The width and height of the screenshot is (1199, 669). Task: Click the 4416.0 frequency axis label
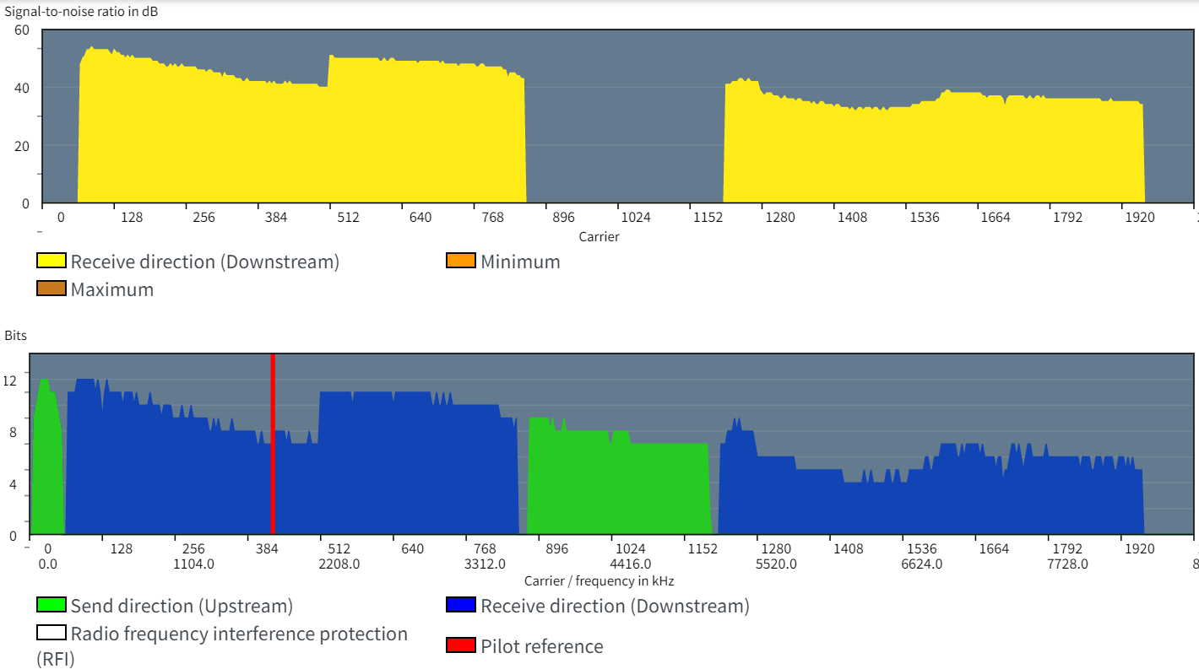pyautogui.click(x=630, y=564)
